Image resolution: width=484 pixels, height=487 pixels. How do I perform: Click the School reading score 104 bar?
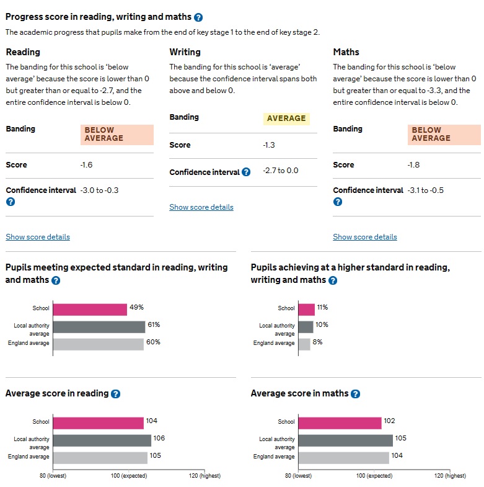click(x=98, y=422)
